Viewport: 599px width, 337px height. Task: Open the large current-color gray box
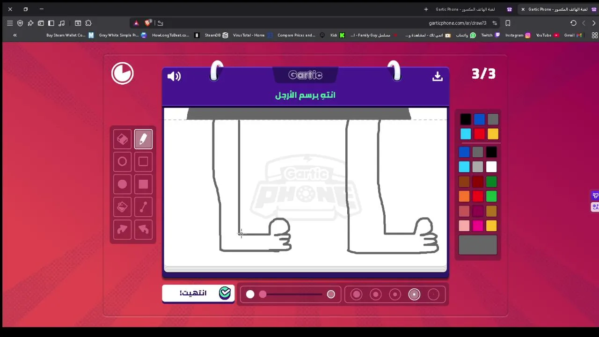(478, 245)
